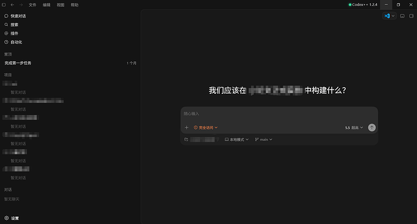Click the plus attach button
This screenshot has height=224, width=417.
(x=186, y=128)
